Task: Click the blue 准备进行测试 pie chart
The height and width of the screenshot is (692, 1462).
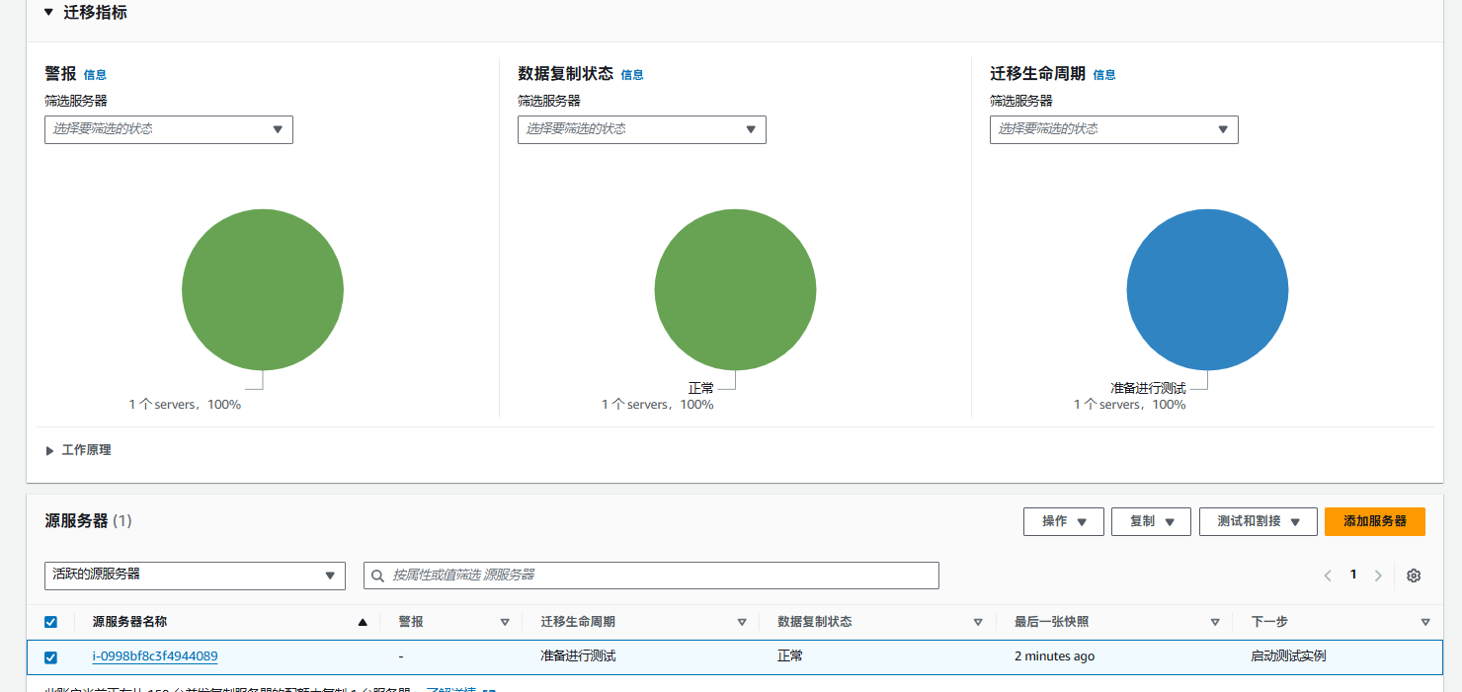Action: (x=1207, y=289)
